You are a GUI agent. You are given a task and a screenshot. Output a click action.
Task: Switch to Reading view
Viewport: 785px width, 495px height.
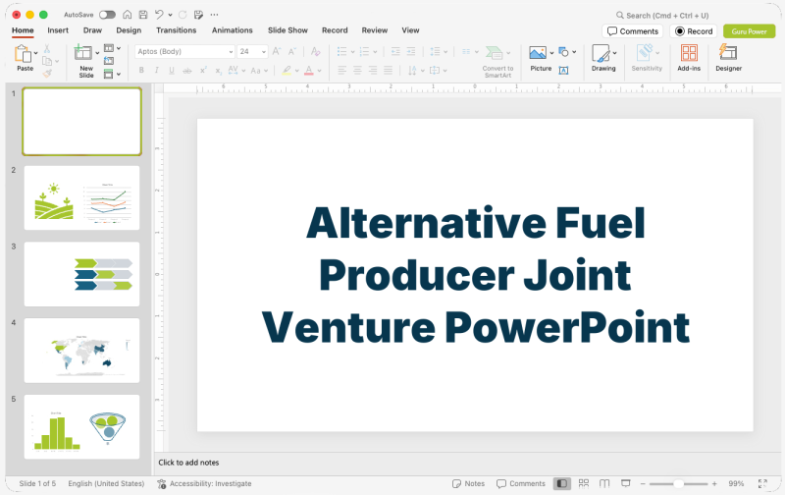coord(604,483)
